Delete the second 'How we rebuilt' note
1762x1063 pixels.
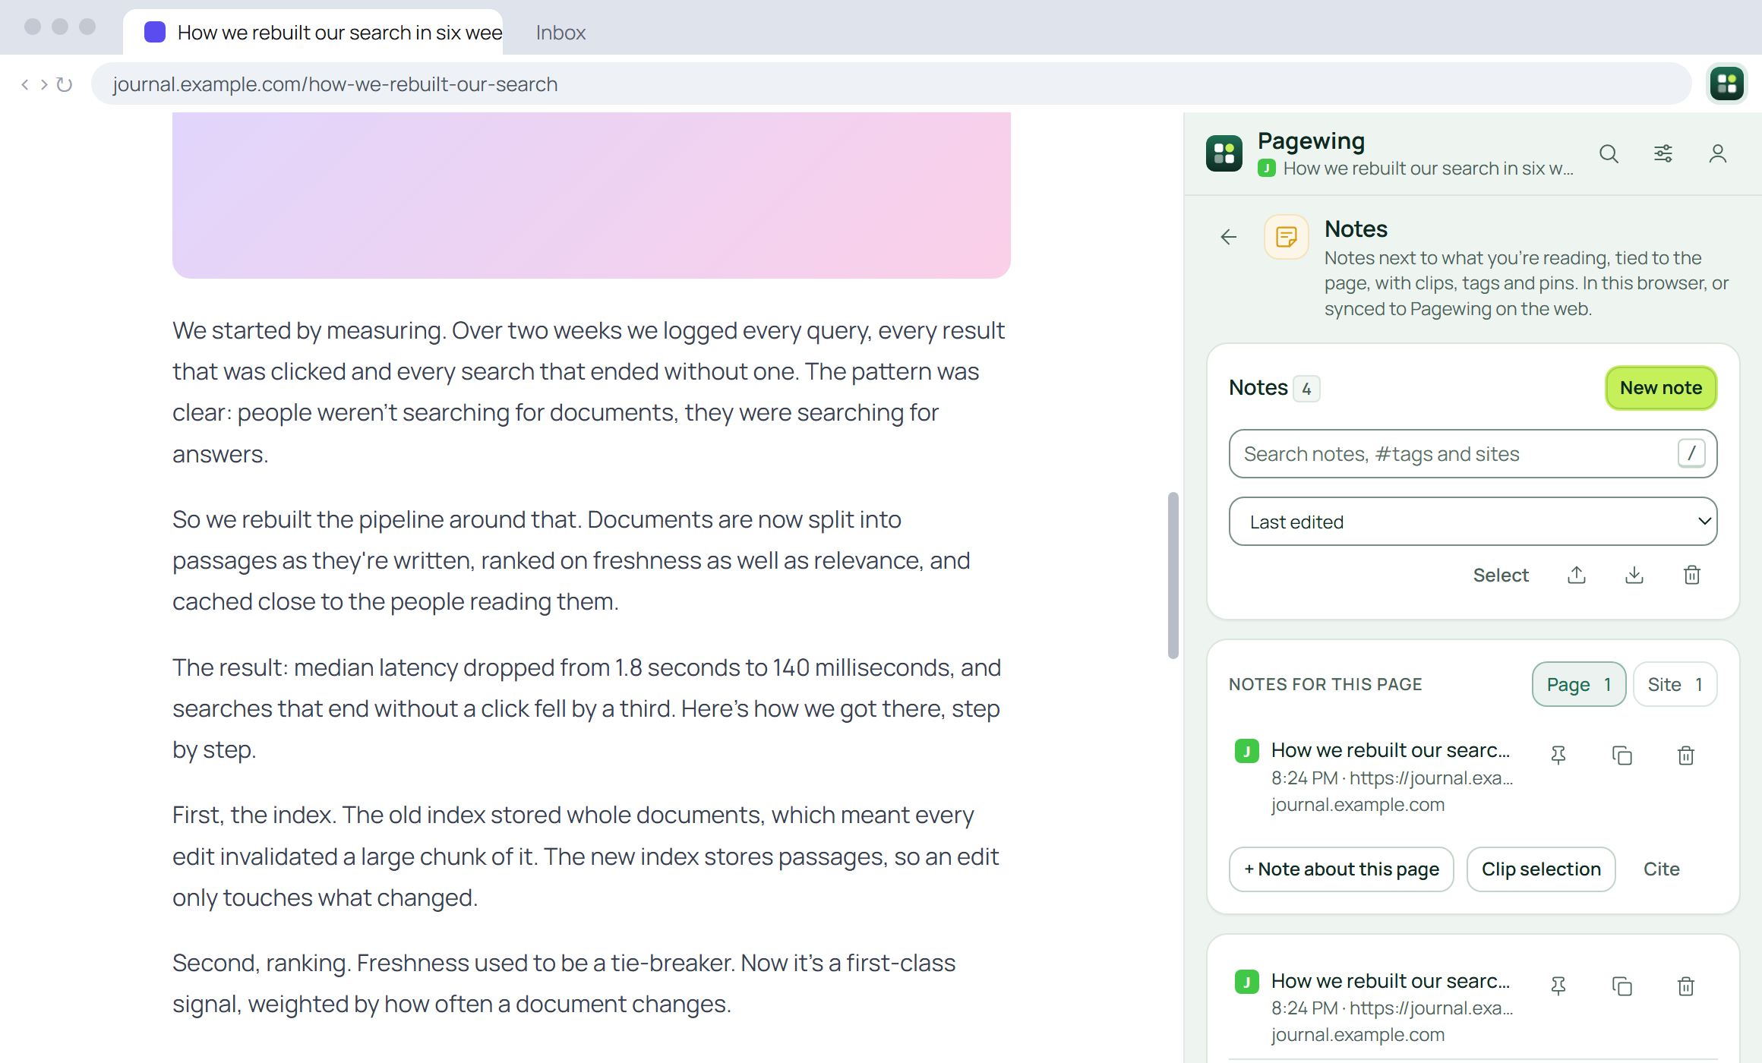(x=1686, y=986)
